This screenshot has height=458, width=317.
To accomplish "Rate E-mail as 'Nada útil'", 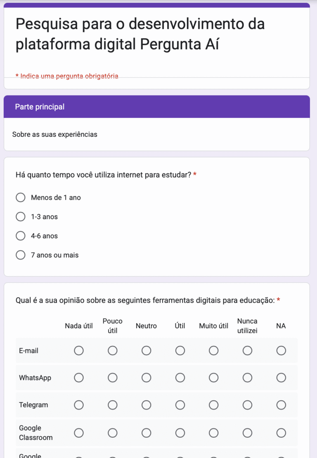I will coord(79,351).
